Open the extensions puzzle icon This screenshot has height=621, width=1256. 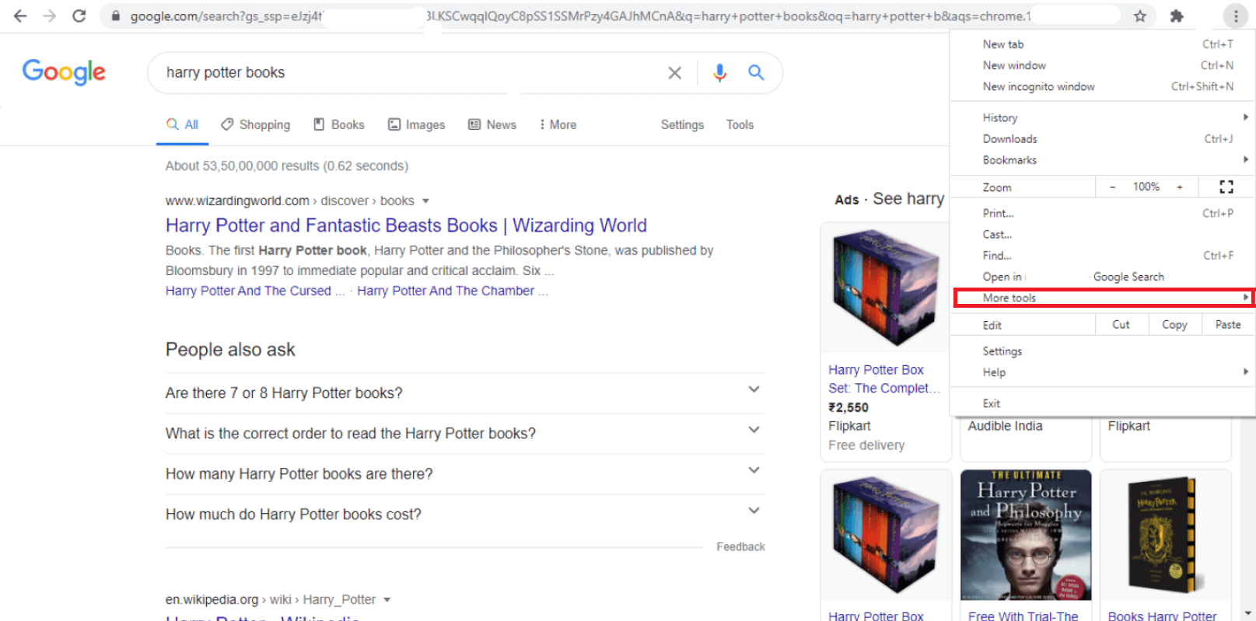click(x=1177, y=16)
